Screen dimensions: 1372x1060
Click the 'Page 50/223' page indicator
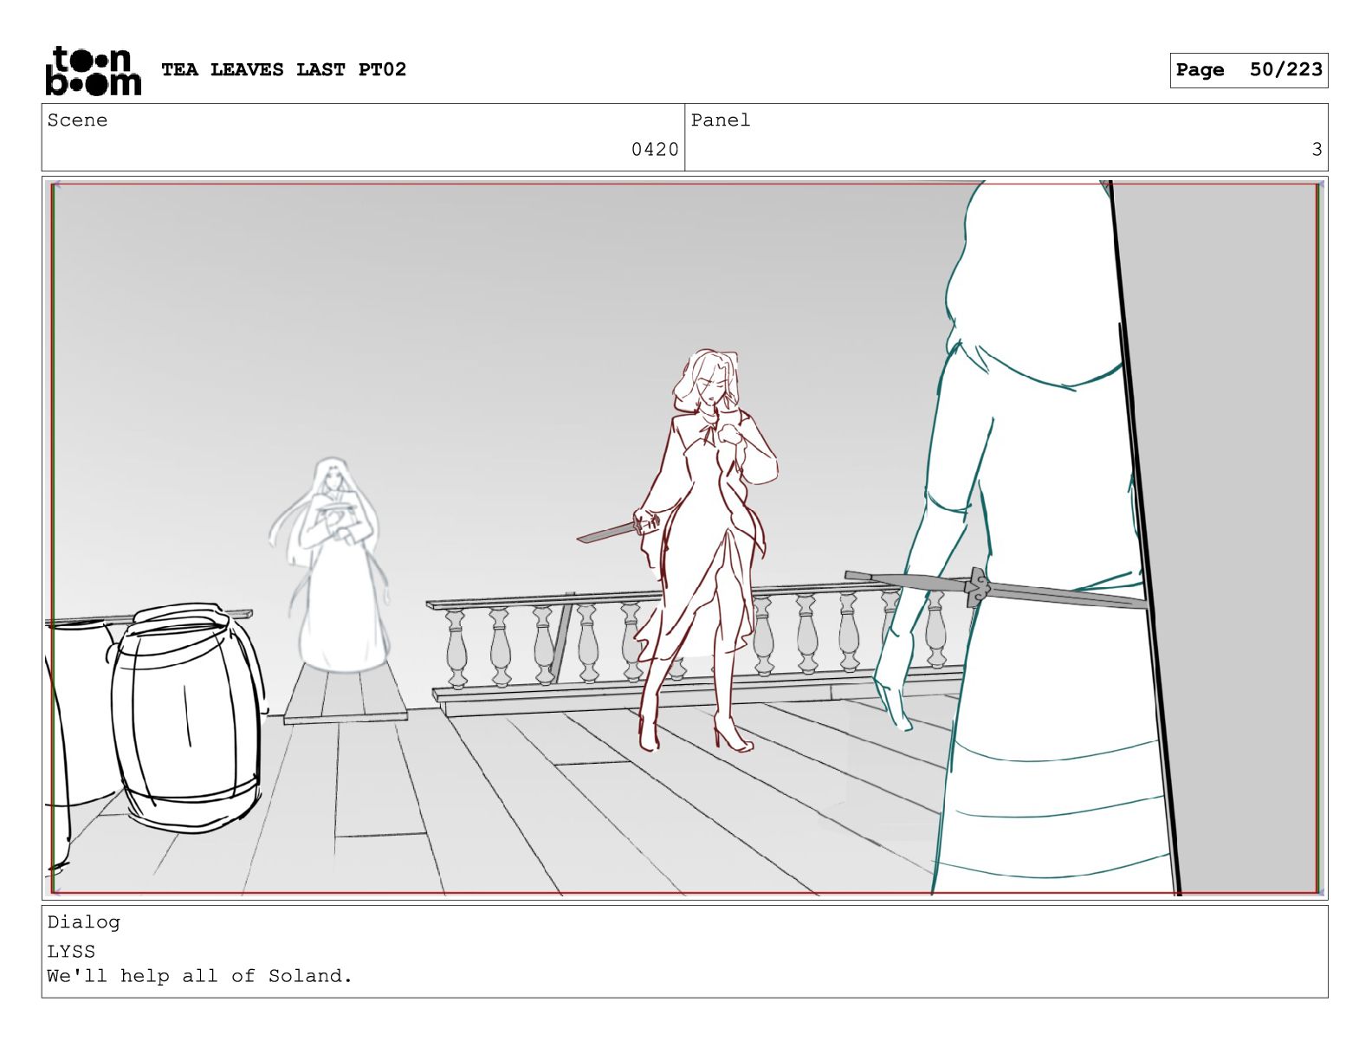[1248, 70]
